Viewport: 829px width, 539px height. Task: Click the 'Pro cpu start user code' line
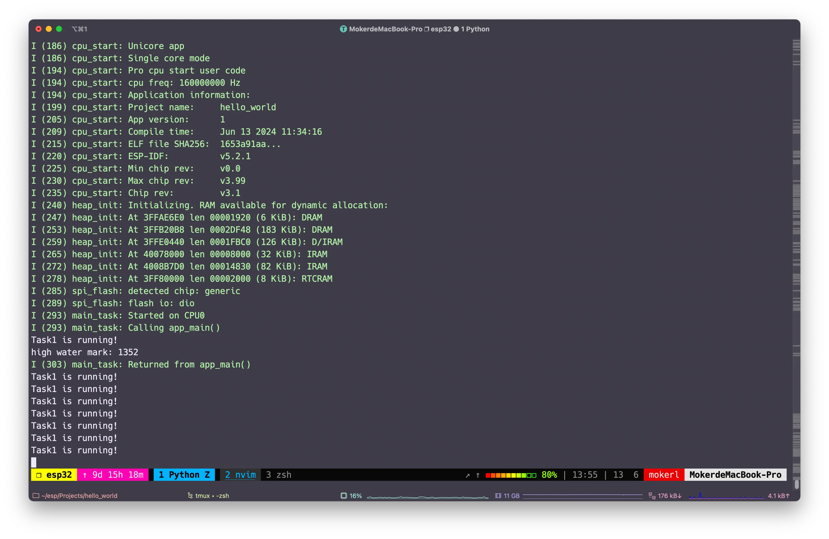[x=138, y=70]
